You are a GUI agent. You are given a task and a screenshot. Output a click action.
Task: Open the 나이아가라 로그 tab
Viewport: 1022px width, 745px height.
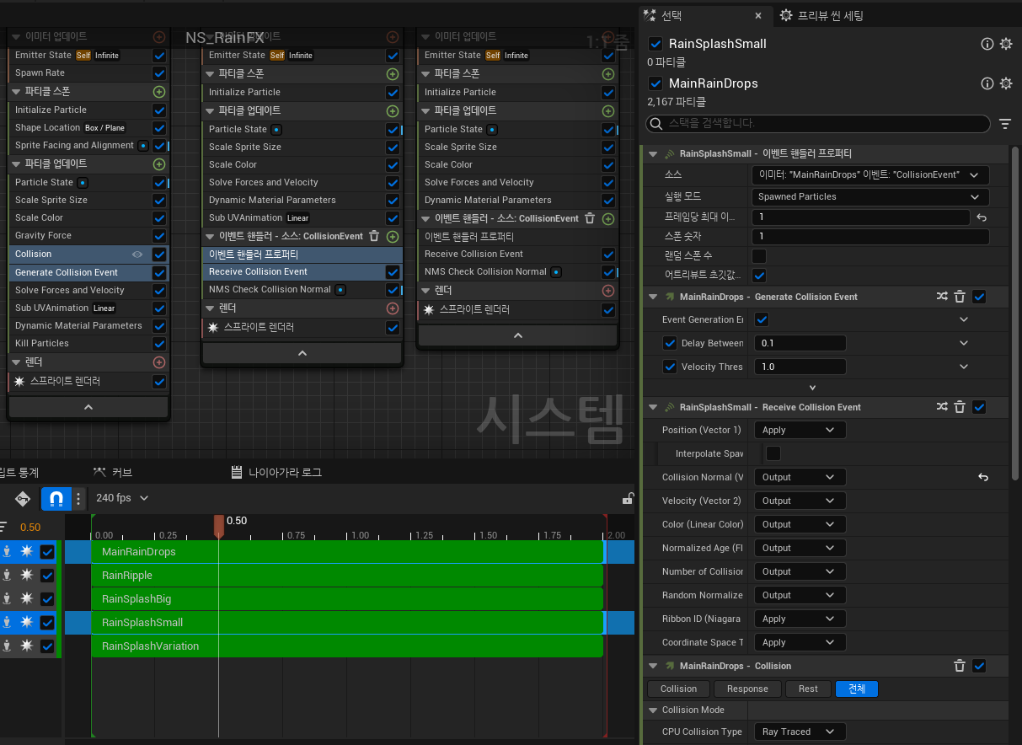[276, 472]
